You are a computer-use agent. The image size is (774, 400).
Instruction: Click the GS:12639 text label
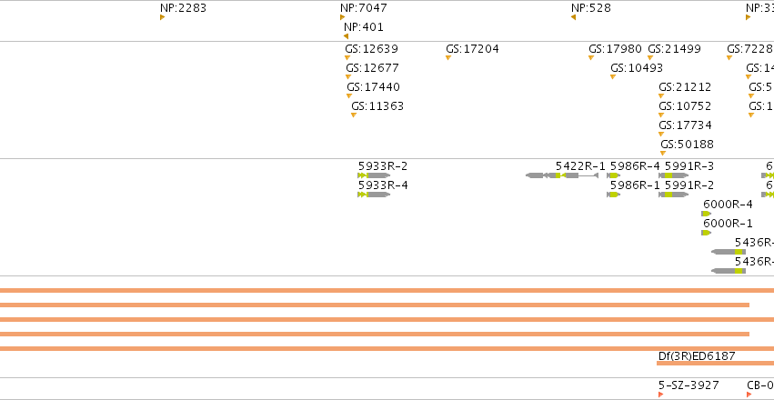click(x=372, y=49)
